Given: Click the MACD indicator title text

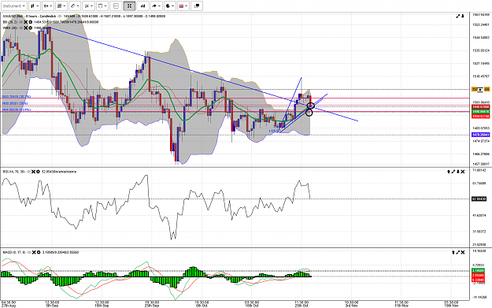Looking at the screenshot, I should tap(14, 252).
